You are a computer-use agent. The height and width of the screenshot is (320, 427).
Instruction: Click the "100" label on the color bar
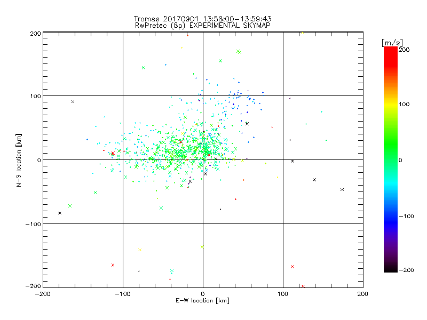click(404, 104)
